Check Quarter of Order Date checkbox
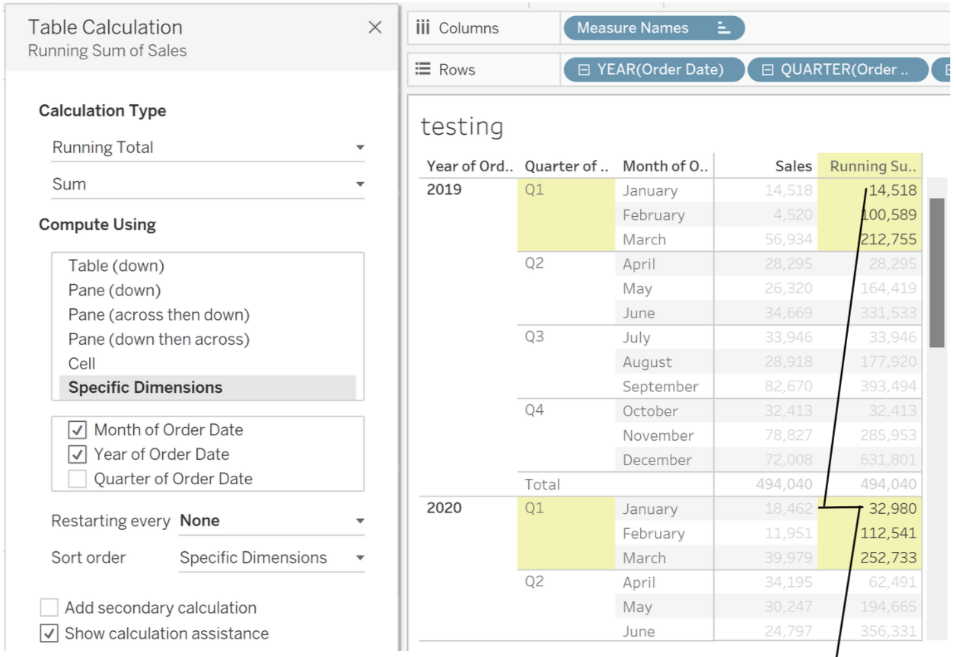The image size is (956, 657). (x=77, y=479)
